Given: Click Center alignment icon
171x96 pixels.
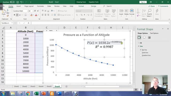Looking at the screenshot, I should pyautogui.click(x=45, y=15).
